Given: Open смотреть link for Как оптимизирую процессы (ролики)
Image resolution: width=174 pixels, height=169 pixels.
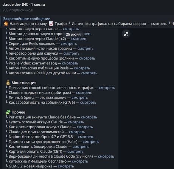Looking at the screenshot, I should tap(87, 58).
